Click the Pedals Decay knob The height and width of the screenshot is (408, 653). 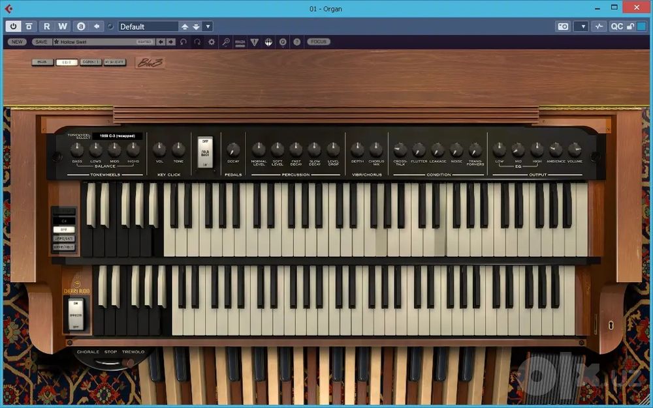pyautogui.click(x=233, y=149)
